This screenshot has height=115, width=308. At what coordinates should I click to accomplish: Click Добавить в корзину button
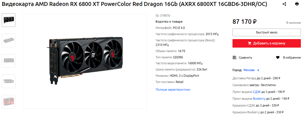(267, 43)
